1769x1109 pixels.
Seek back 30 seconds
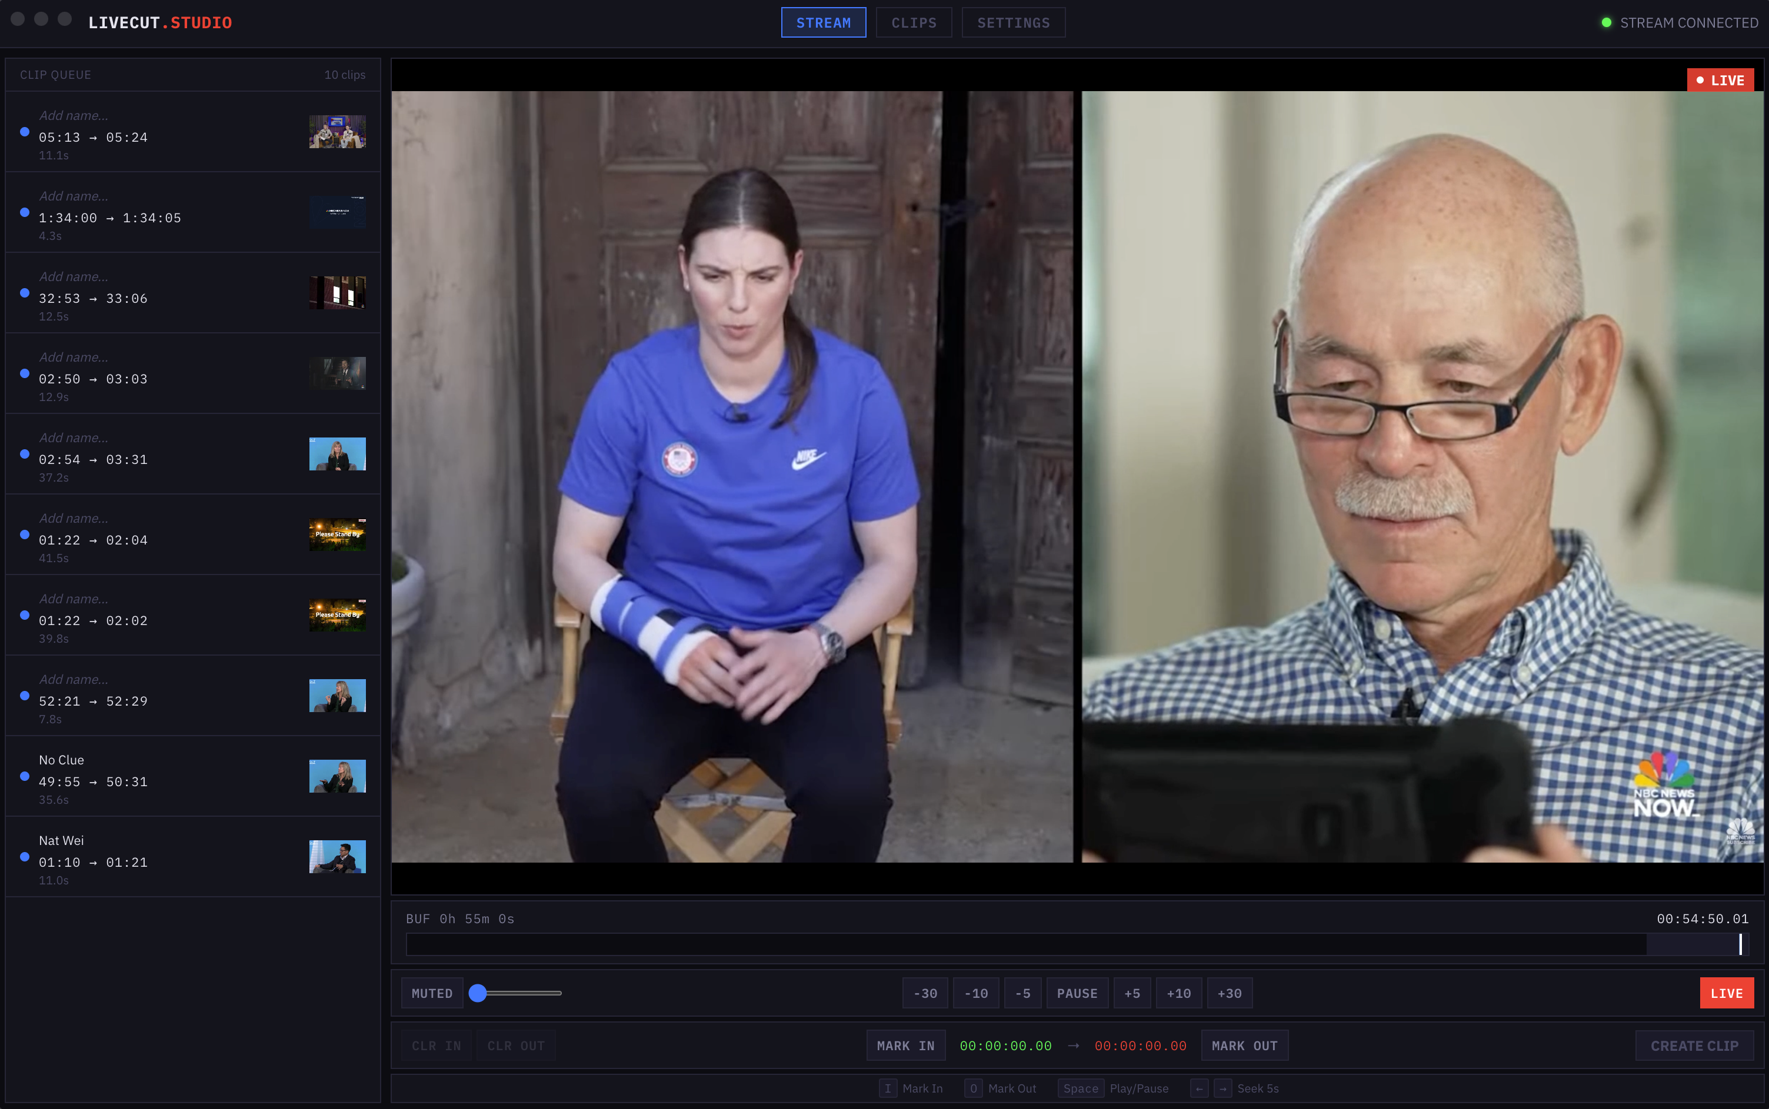(924, 993)
